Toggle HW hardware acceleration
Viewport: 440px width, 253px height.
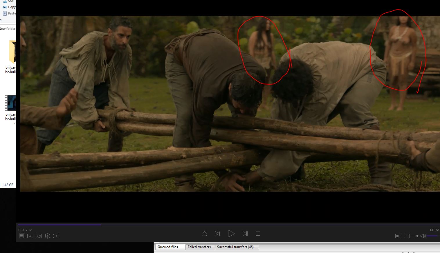[x=398, y=236]
